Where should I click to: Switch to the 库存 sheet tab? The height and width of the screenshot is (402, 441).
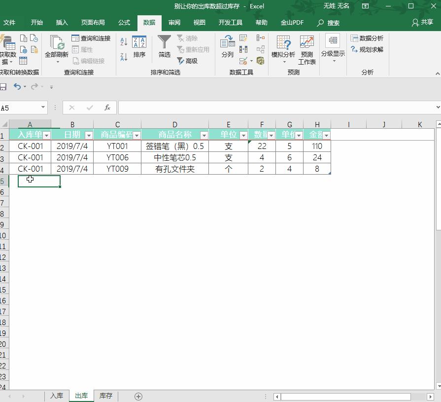coord(105,396)
